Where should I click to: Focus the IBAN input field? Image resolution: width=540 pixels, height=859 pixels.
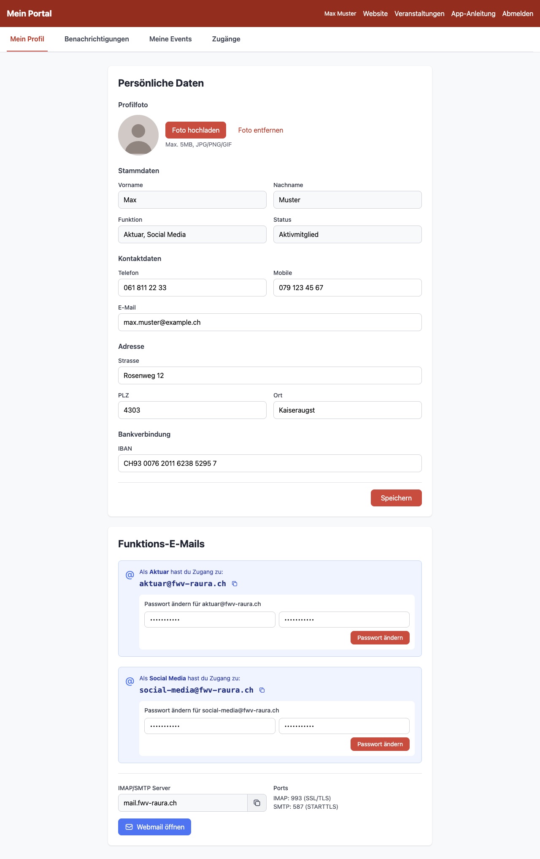point(270,463)
